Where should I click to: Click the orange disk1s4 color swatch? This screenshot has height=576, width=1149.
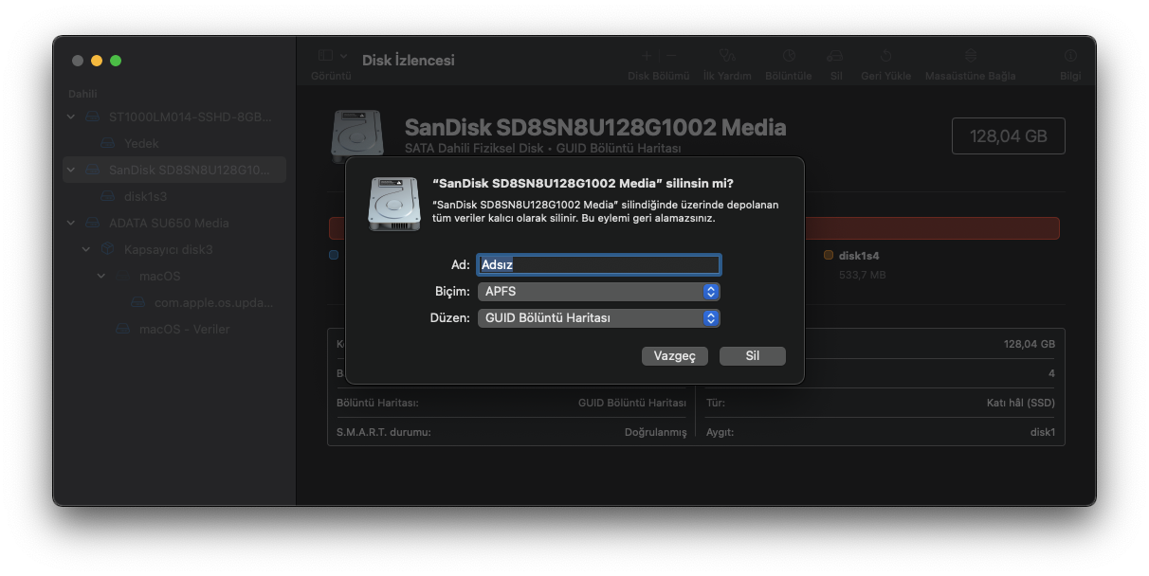point(829,255)
